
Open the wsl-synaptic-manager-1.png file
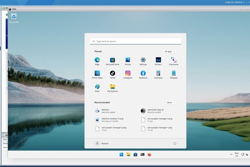[157, 129]
